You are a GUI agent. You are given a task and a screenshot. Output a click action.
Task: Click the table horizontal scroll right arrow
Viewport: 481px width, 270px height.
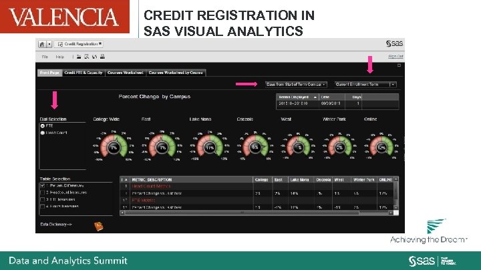click(391, 213)
